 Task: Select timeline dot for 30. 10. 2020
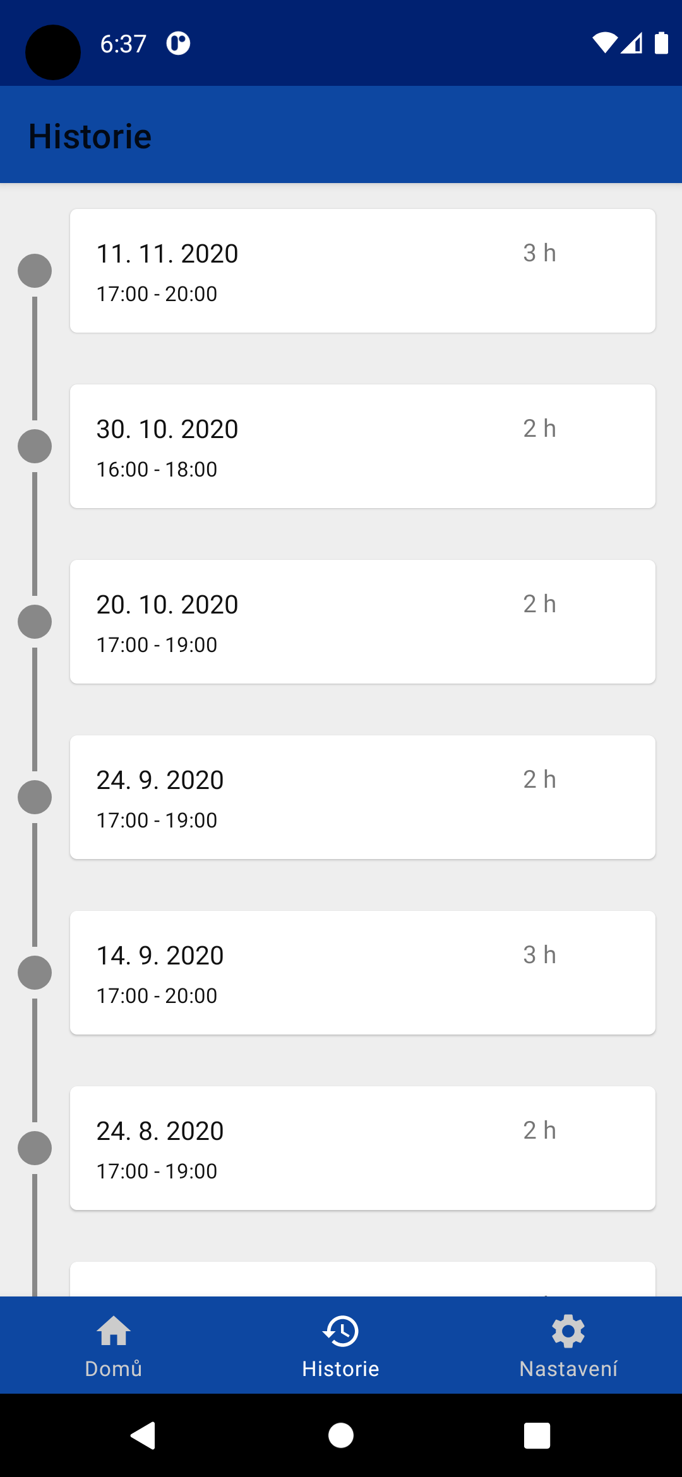tap(35, 446)
